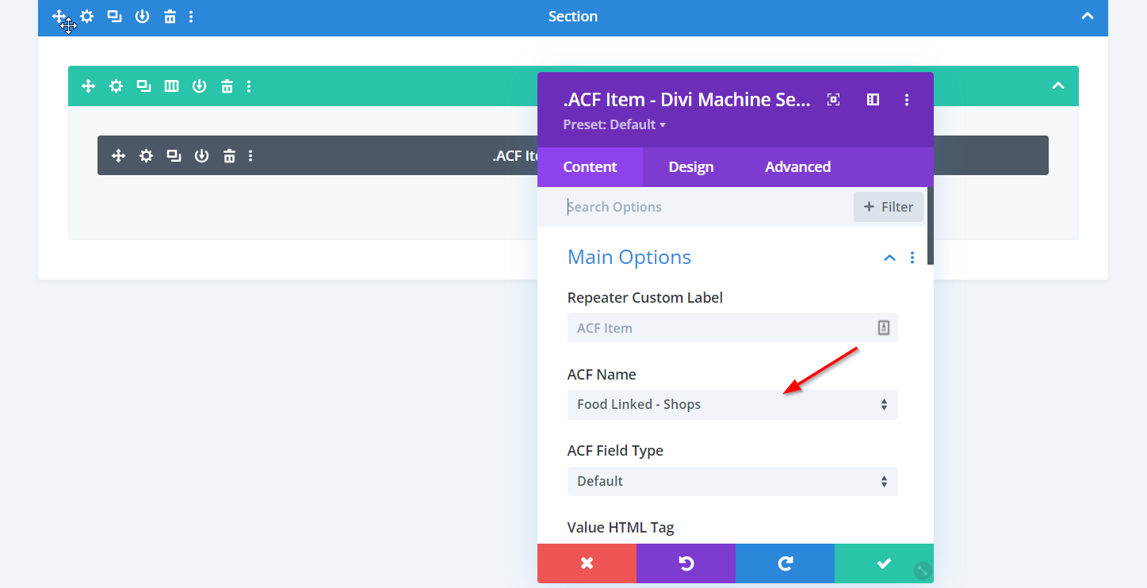Open the ACF Field Type dropdown

(732, 481)
